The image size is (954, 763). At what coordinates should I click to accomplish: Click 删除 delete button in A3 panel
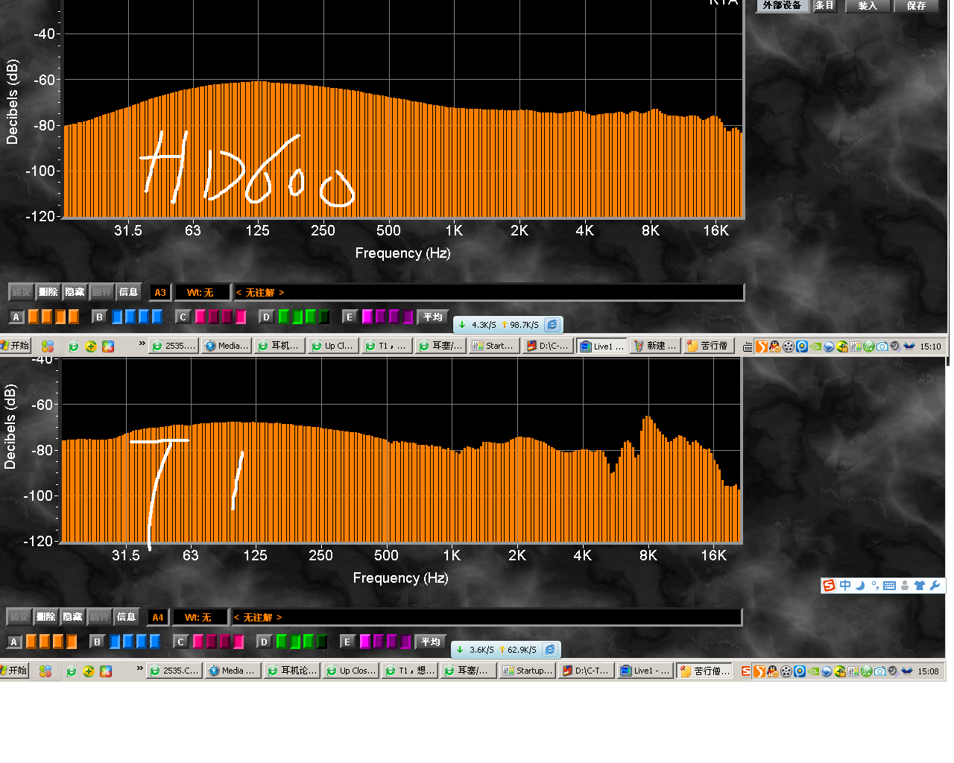(48, 292)
